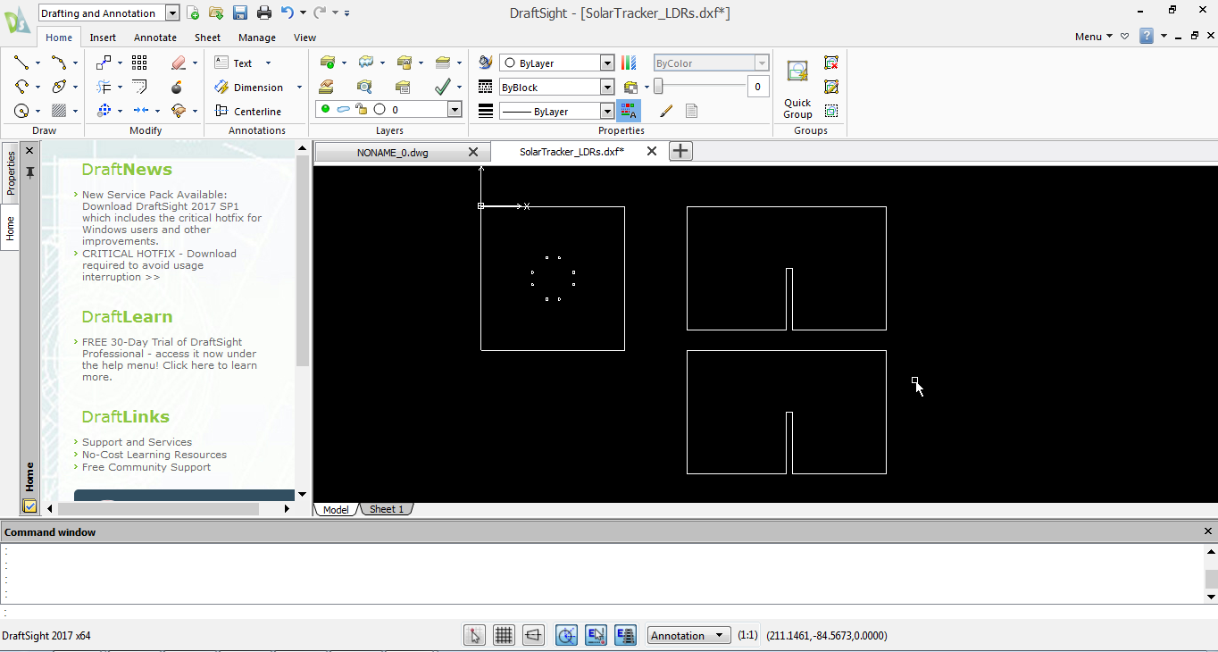1218x652 pixels.
Task: Select the Line draw tool
Action: pyautogui.click(x=21, y=63)
